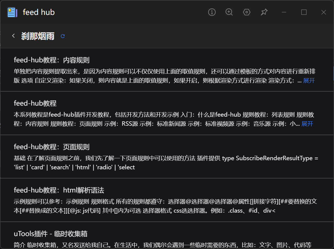Click the zoom-in magnifier icon
This screenshot has width=334, height=249.
229,12
